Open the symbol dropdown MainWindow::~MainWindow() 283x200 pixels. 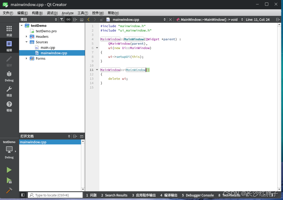point(210,20)
